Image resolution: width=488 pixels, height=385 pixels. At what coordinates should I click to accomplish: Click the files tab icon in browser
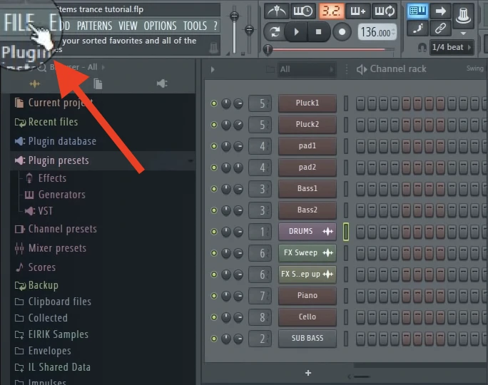[98, 84]
